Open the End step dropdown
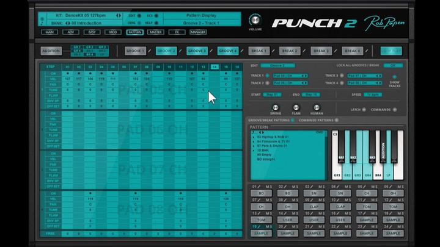 click(x=311, y=95)
